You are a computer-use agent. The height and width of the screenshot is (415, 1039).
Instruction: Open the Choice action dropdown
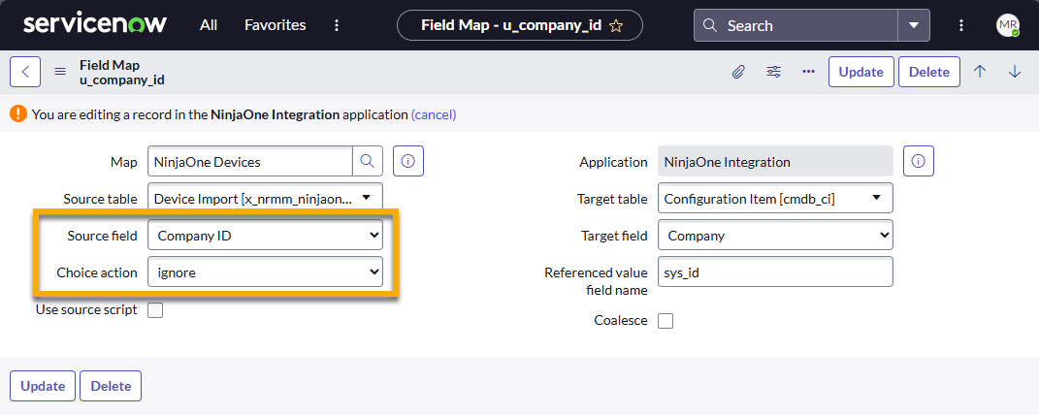(x=265, y=271)
